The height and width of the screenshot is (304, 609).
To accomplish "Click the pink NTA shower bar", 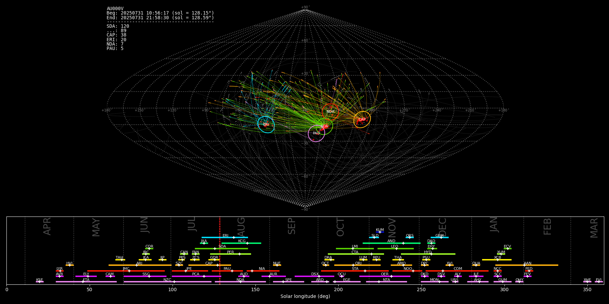I will pyautogui.click(x=386, y=282).
